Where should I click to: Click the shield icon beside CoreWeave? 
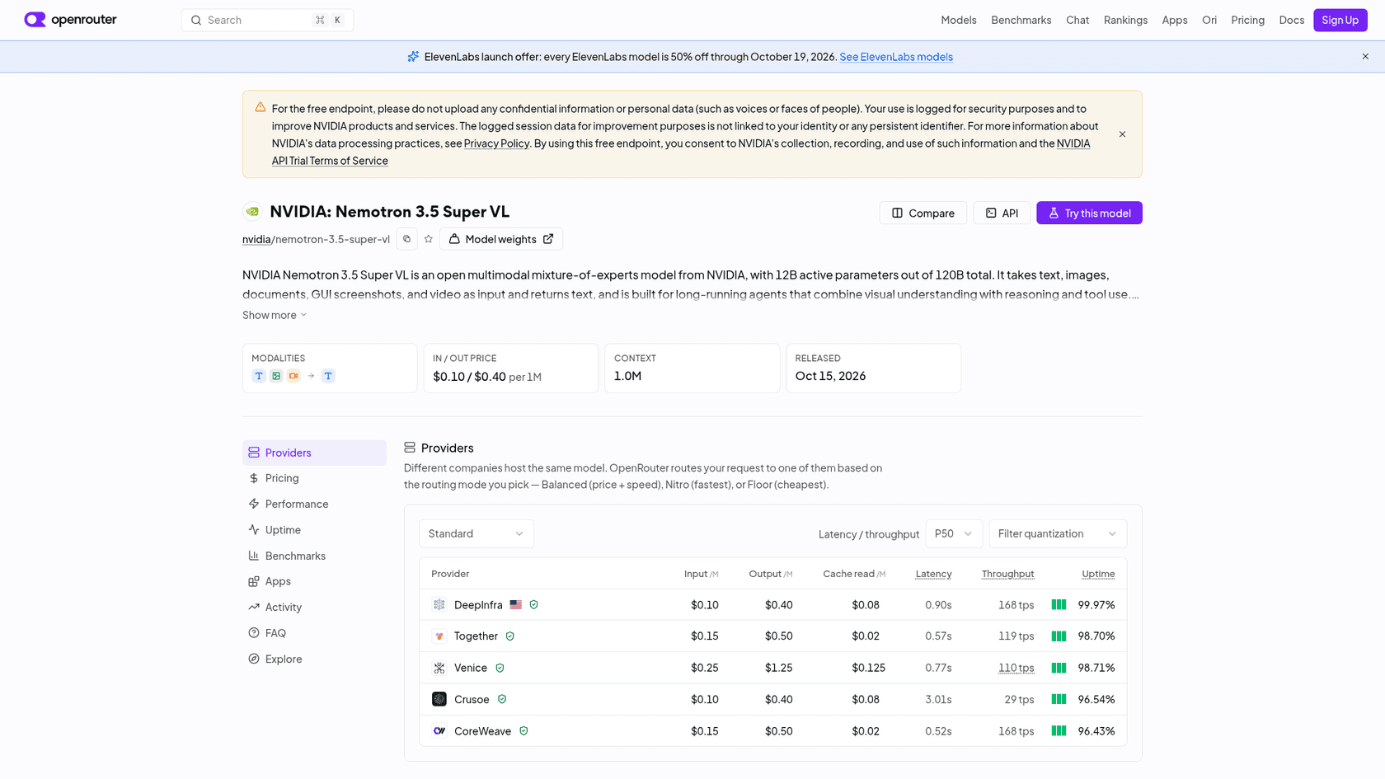tap(523, 731)
